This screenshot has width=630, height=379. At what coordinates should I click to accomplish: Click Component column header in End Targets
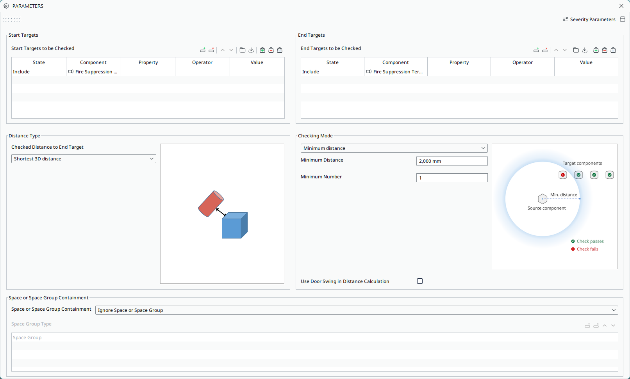click(x=396, y=62)
